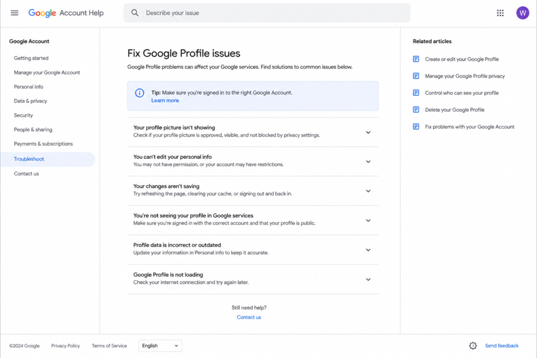The height and width of the screenshot is (358, 537).
Task: Open Contact us in the sidebar
Action: pyautogui.click(x=26, y=173)
